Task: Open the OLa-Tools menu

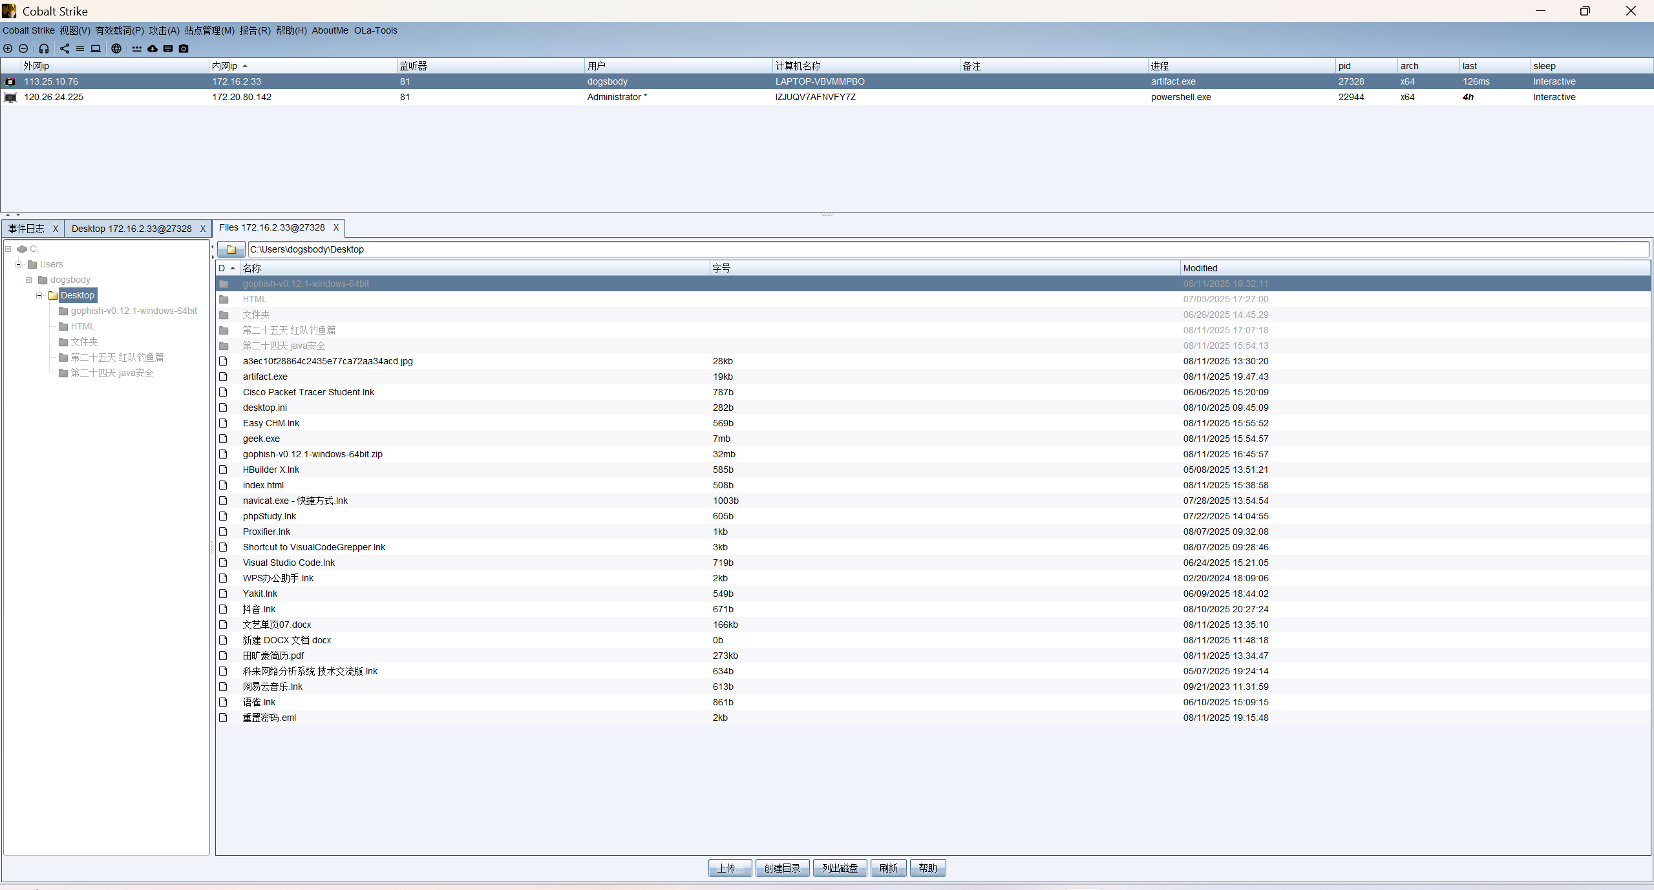Action: [x=376, y=30]
